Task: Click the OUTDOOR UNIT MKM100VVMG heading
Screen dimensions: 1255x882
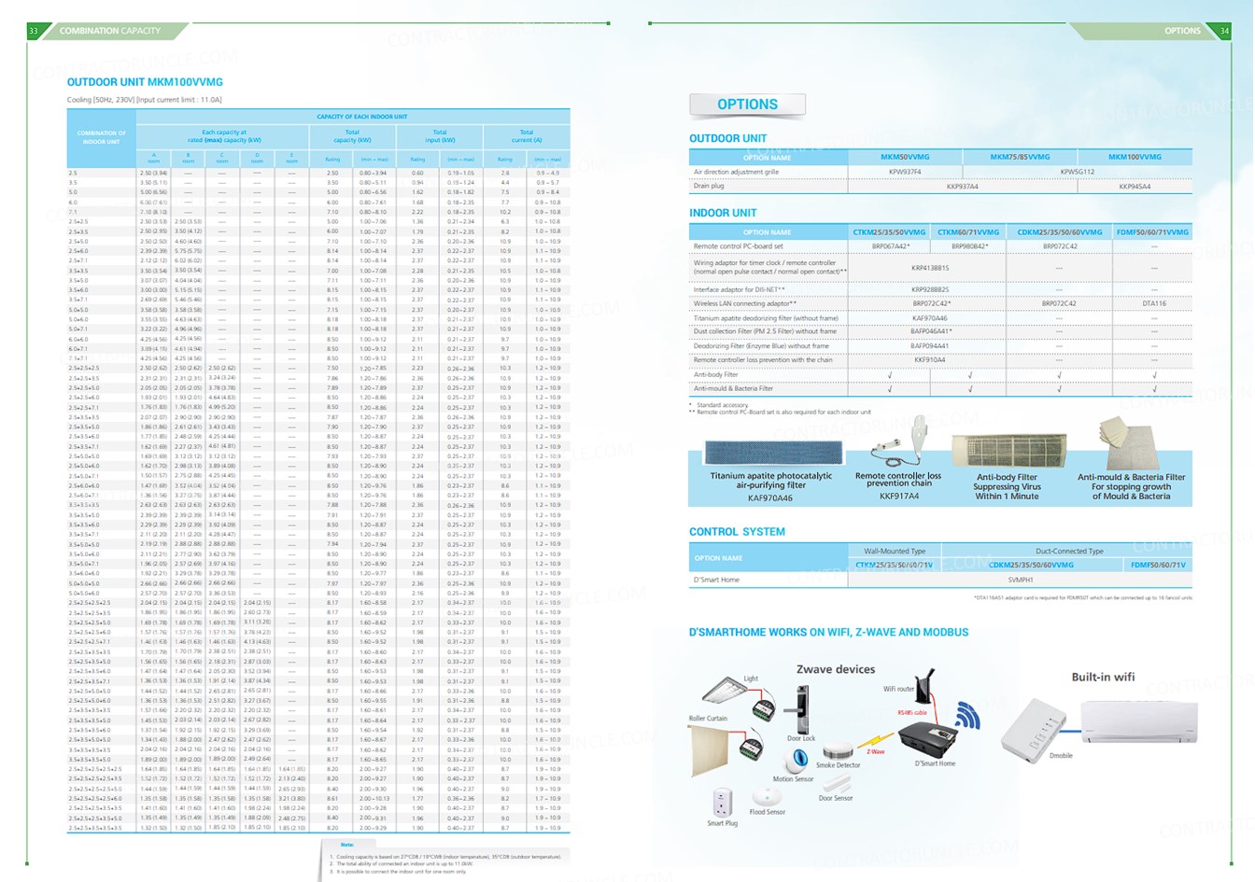Action: coord(145,82)
